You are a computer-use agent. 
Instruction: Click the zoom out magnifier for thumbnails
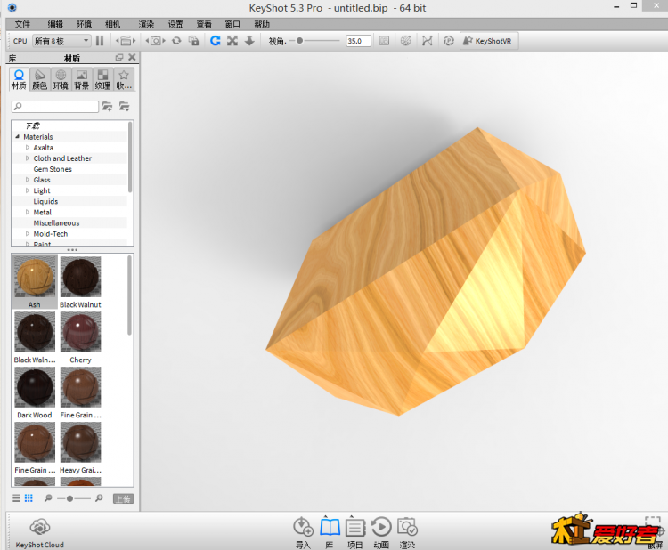pyautogui.click(x=49, y=498)
